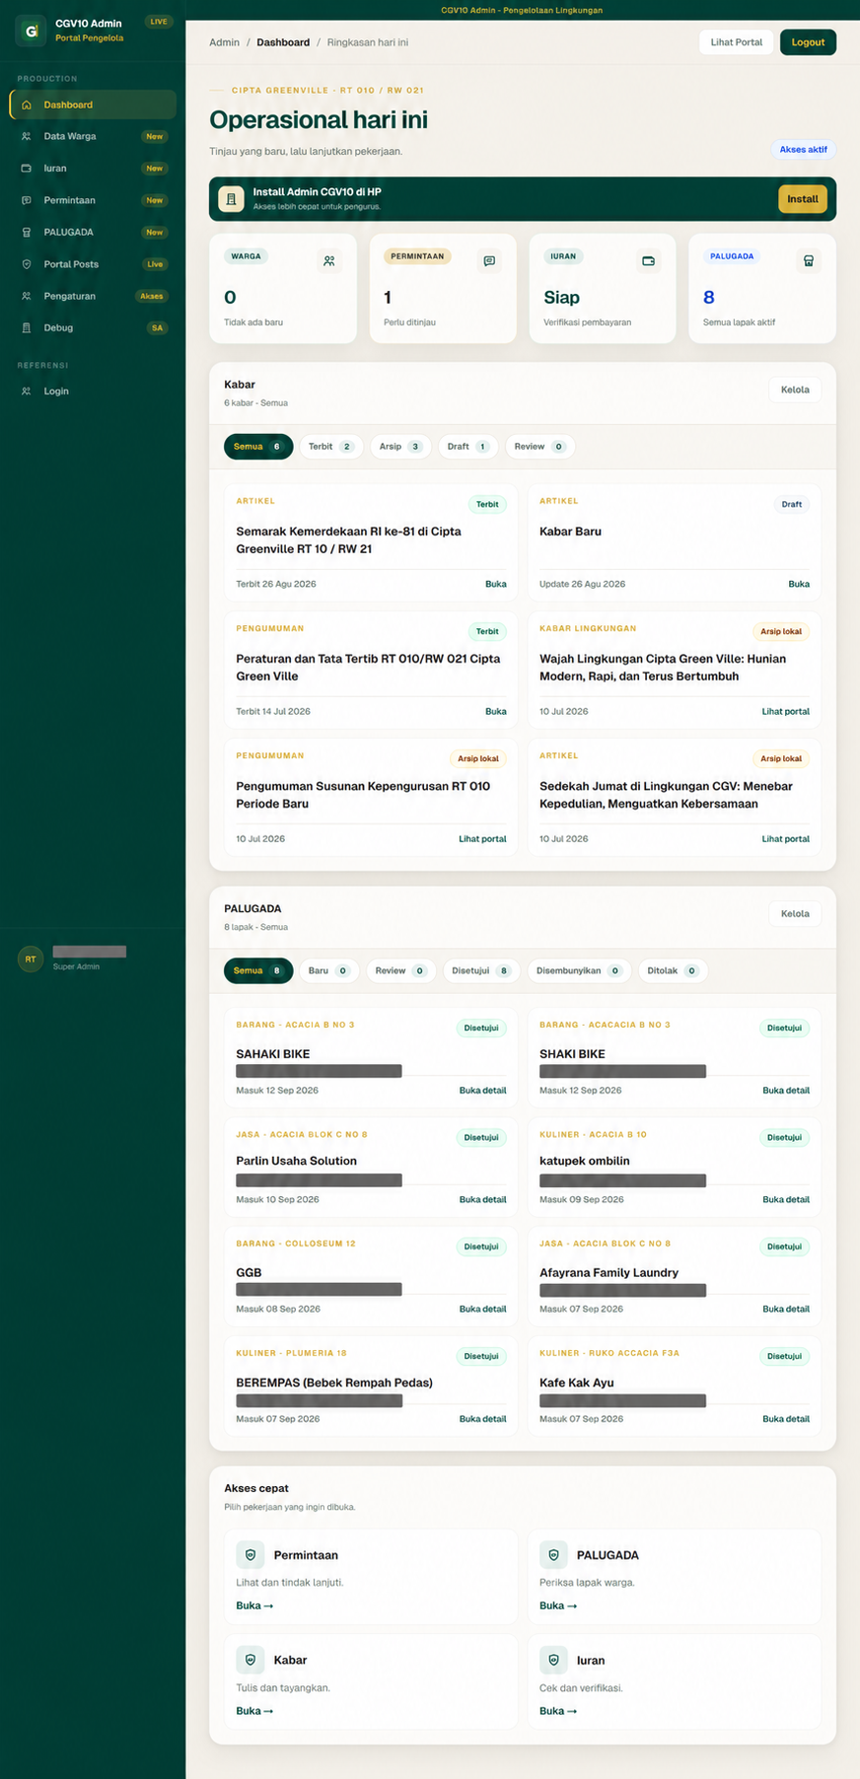Image resolution: width=860 pixels, height=1779 pixels.
Task: Click the Pengaturan icon in sidebar
Action: click(27, 296)
